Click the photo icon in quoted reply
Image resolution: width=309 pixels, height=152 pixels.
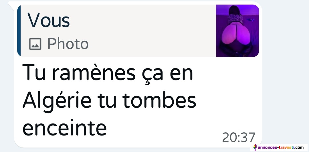click(35, 44)
